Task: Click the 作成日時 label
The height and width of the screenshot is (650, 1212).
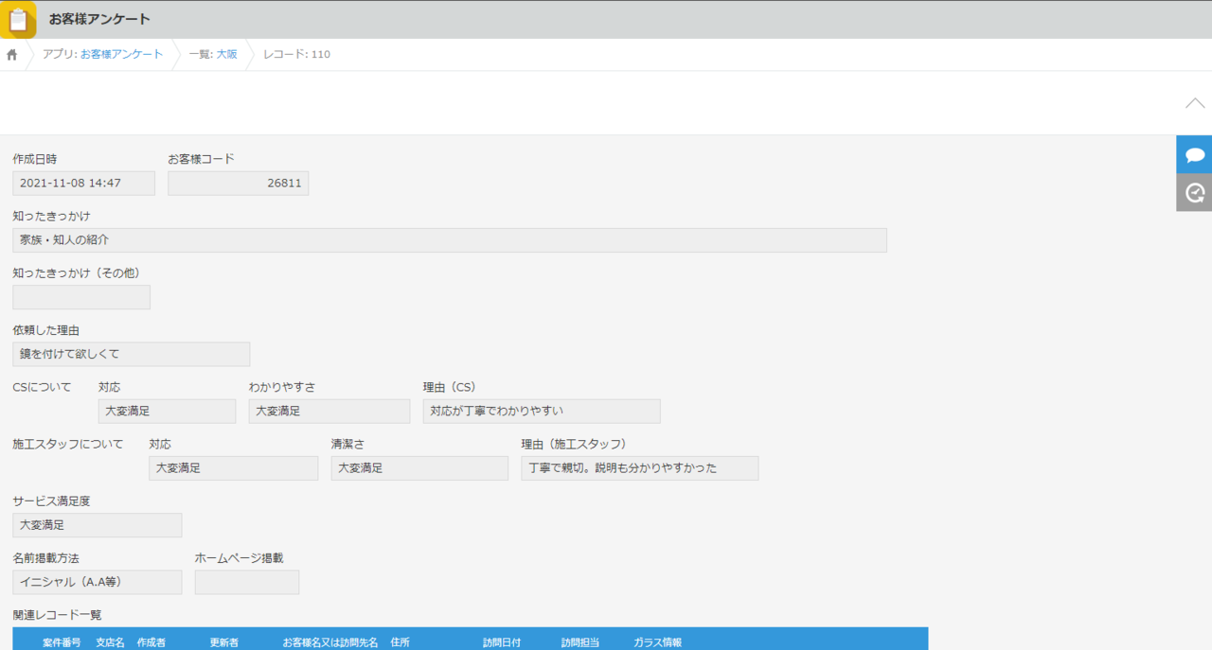Action: pyautogui.click(x=35, y=159)
